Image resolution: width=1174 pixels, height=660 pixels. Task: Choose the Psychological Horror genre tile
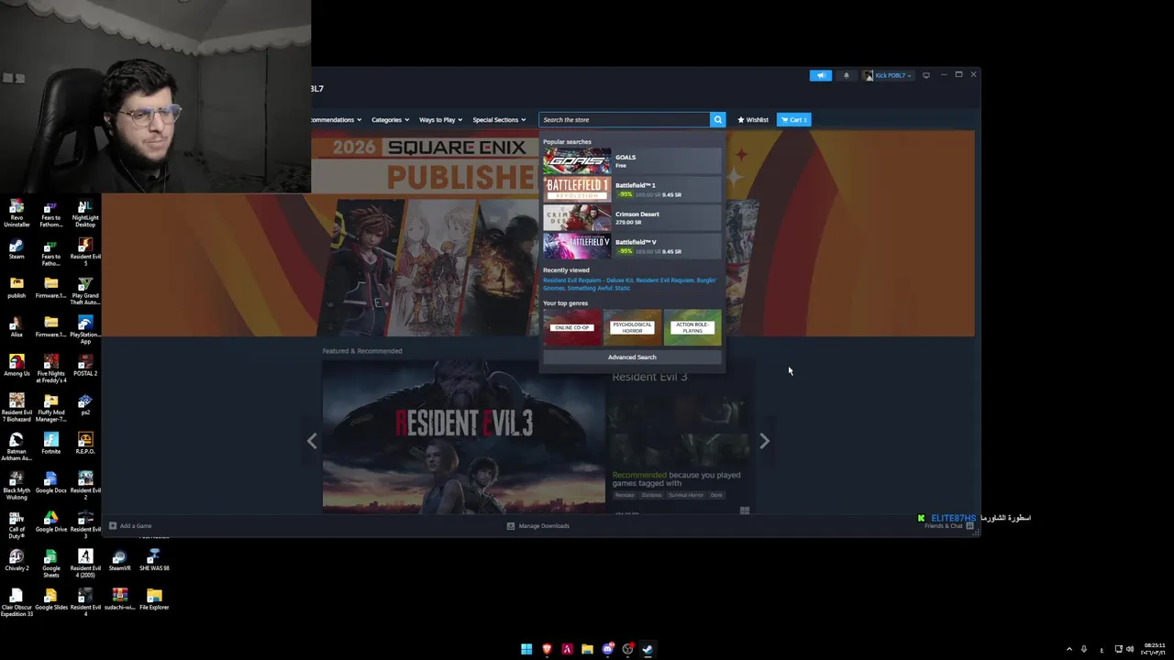click(x=632, y=328)
